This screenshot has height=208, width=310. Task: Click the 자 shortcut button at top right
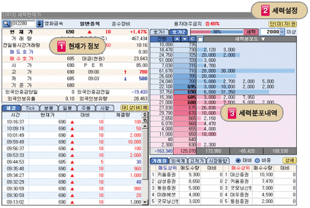(286, 24)
